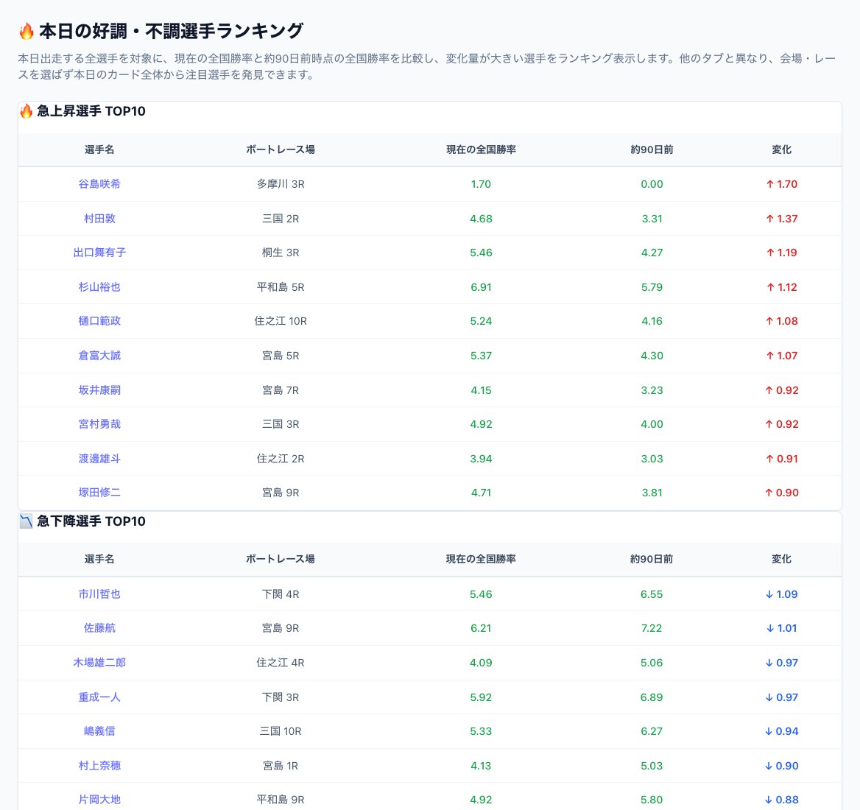This screenshot has height=810, width=860.
Task: Open player link 片岡大地
Action: [99, 800]
